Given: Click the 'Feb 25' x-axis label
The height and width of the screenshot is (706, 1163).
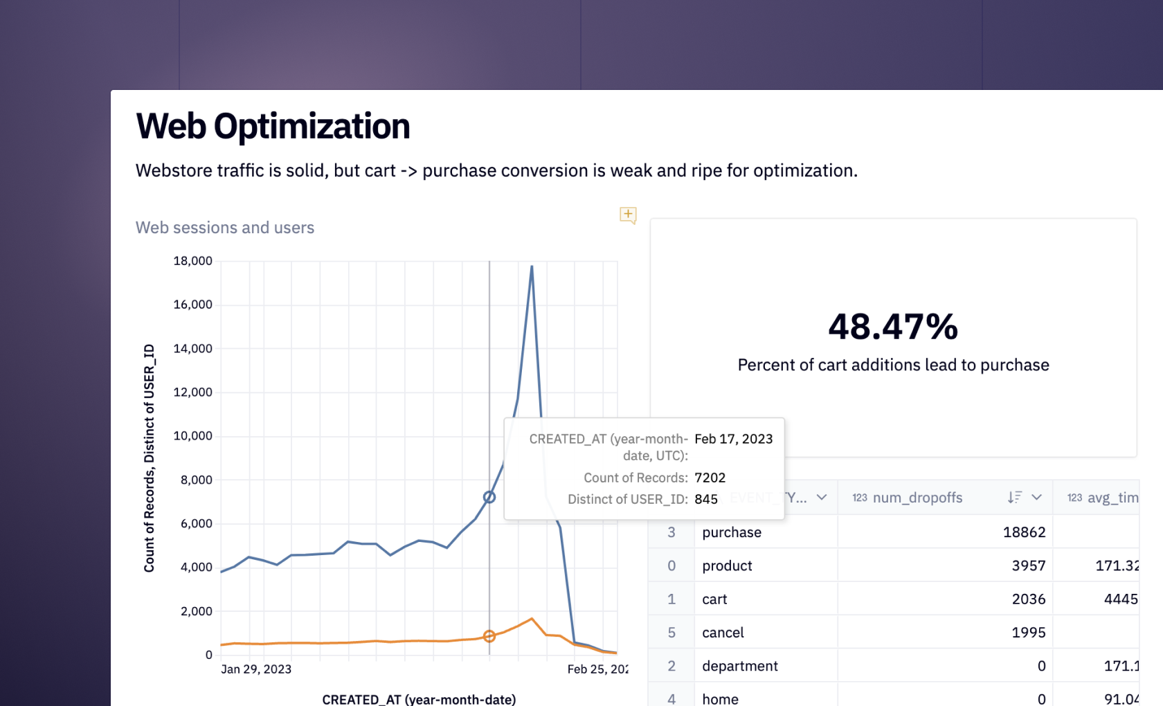Looking at the screenshot, I should pos(598,669).
